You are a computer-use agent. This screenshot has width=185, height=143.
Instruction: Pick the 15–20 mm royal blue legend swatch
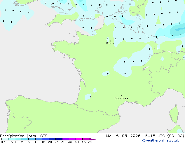tap(46, 139)
